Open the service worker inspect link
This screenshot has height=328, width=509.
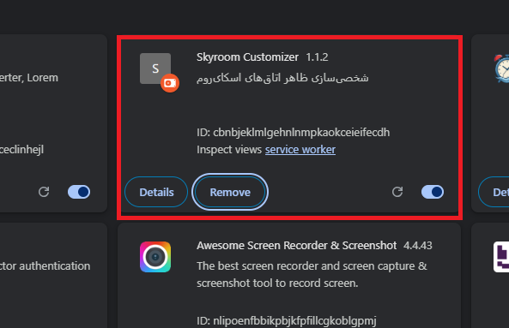click(x=300, y=150)
